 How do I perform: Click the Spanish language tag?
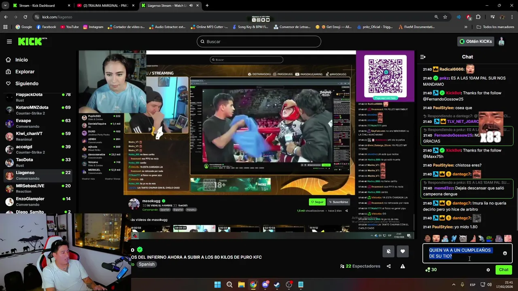click(x=146, y=264)
